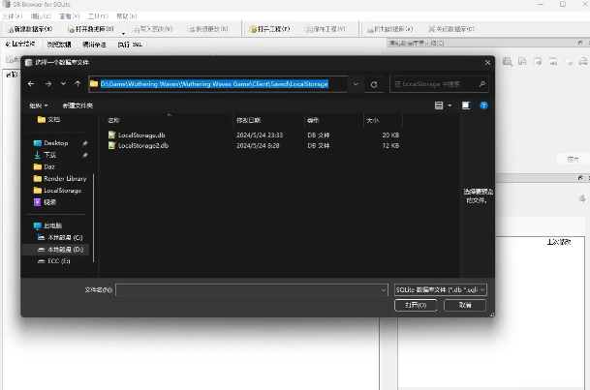590x390 pixels.
Task: Go up one folder level
Action: tap(77, 84)
